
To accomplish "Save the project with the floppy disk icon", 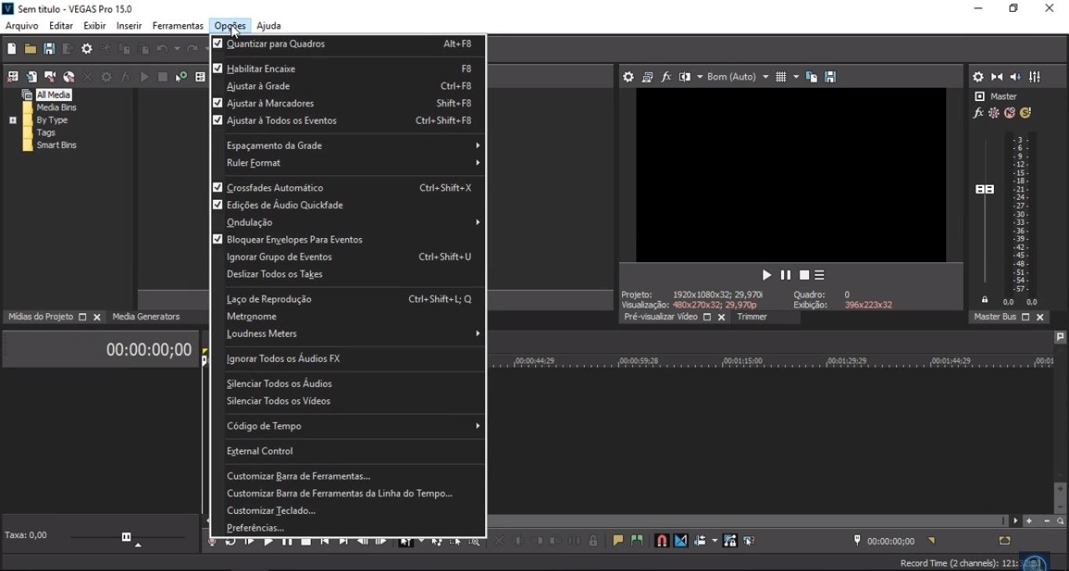I will pyautogui.click(x=49, y=49).
